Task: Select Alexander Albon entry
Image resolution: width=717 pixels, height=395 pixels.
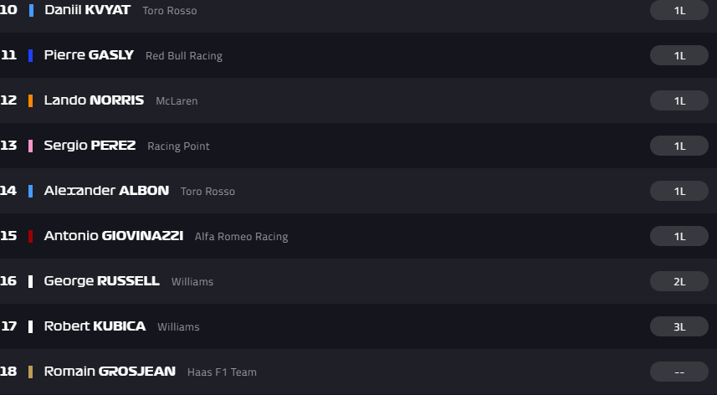Action: (x=106, y=191)
